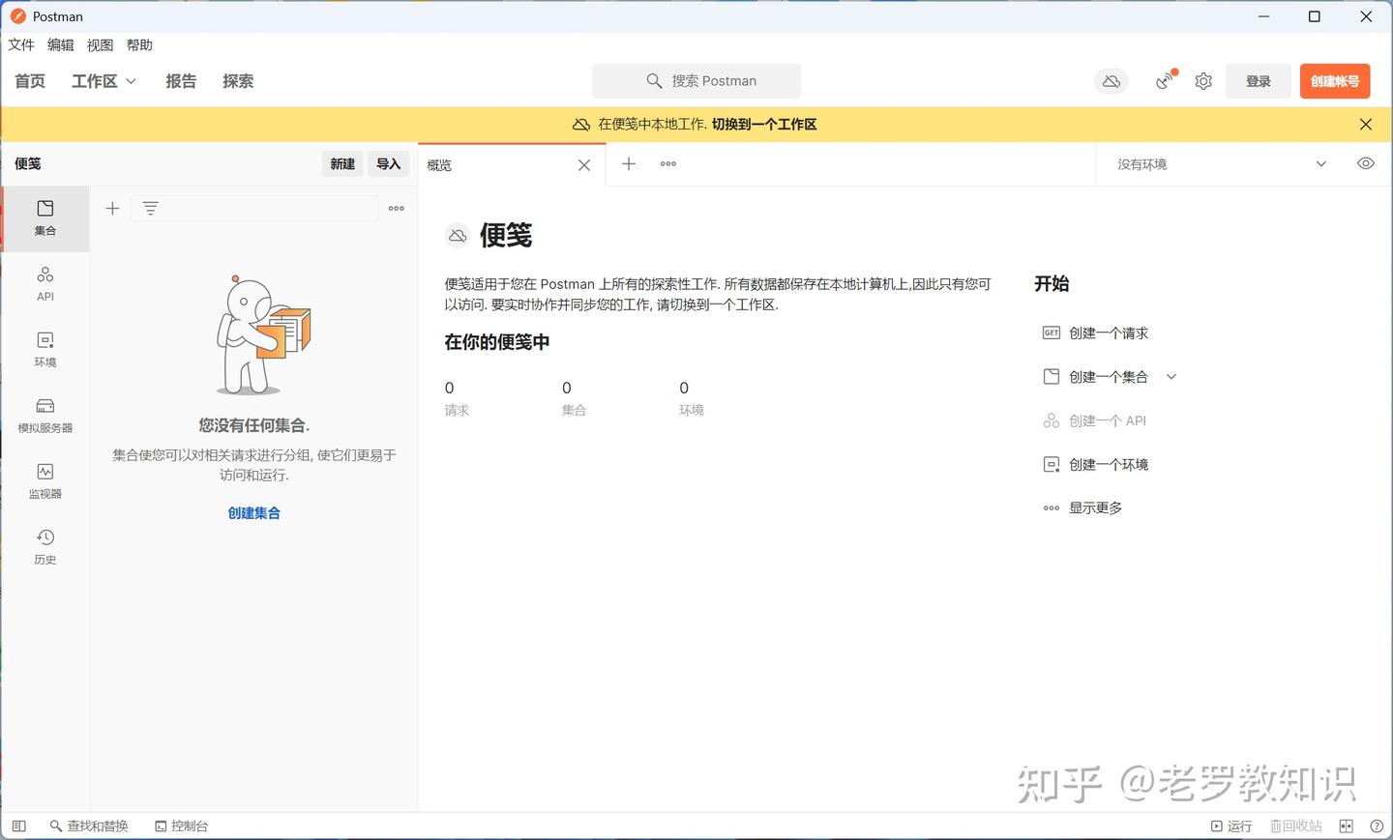Image resolution: width=1393 pixels, height=840 pixels.
Task: Open 查找和替换 in status bar
Action: [89, 826]
